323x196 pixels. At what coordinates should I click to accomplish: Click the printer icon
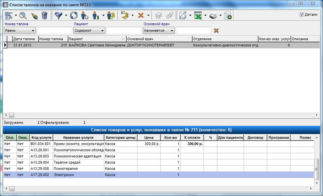[x=213, y=15]
